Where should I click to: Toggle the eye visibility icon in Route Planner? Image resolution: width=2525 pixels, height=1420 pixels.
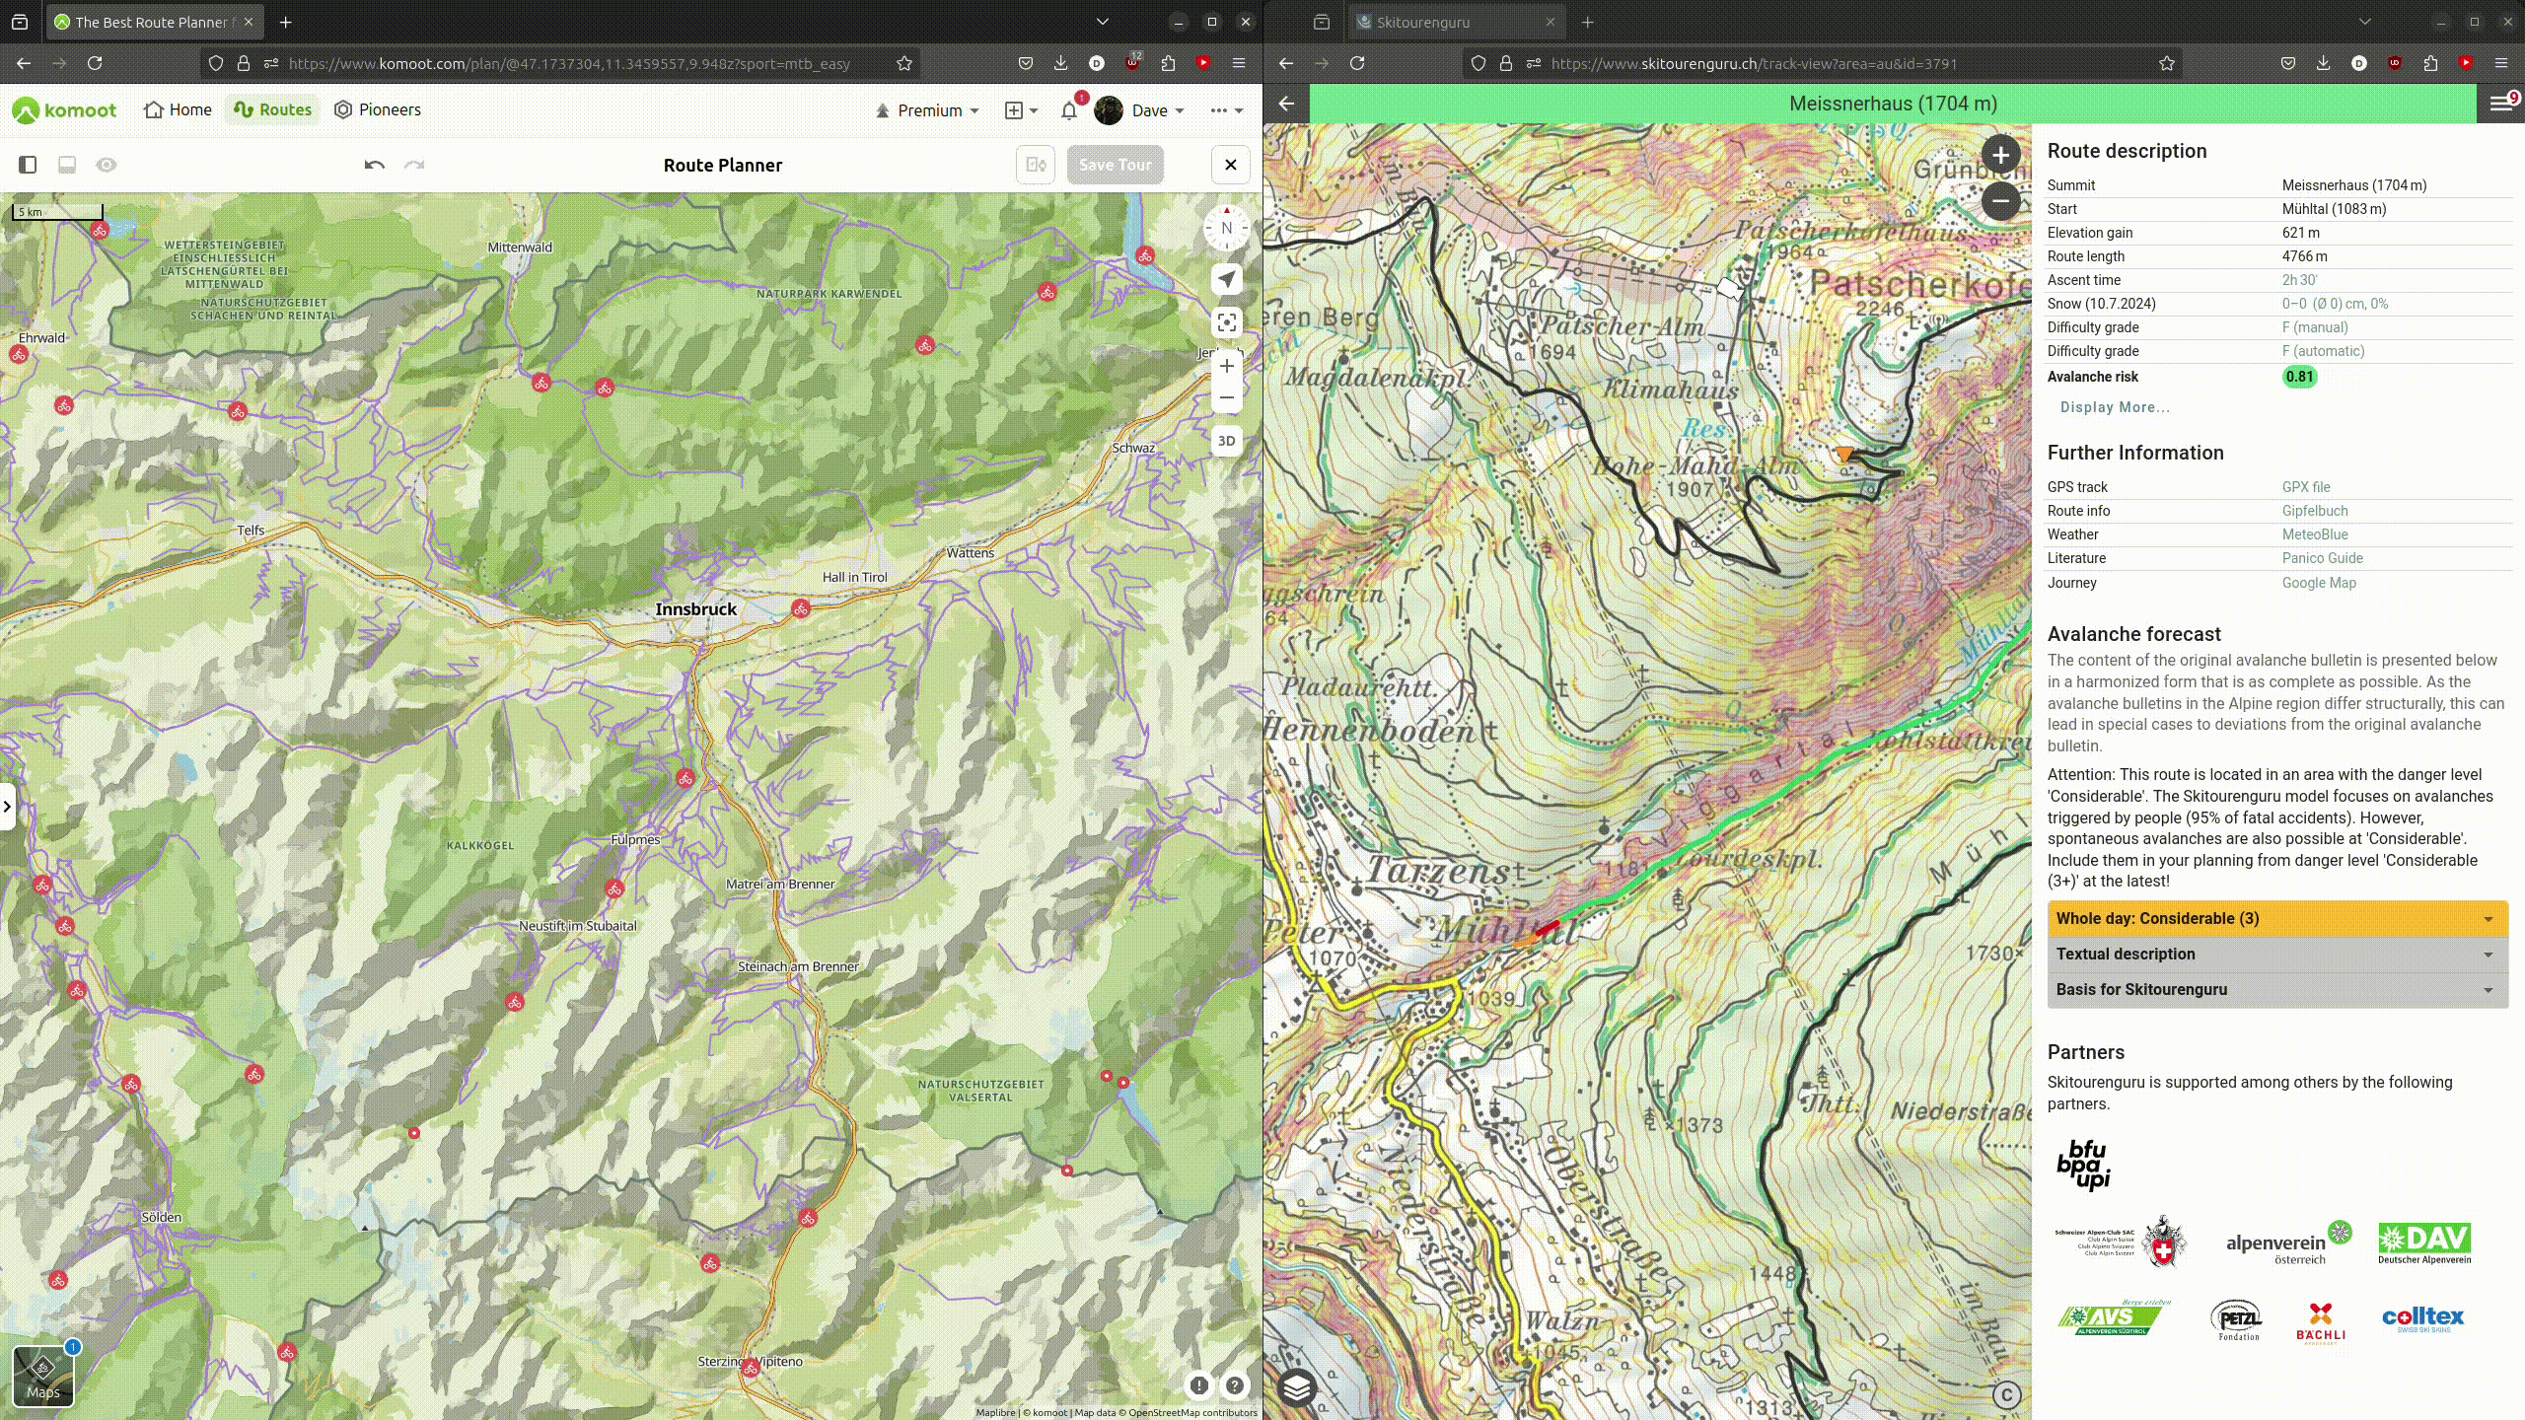tap(107, 165)
